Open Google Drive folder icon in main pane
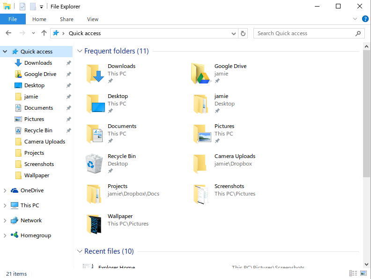Viewport: 371px width, 279px height. point(201,74)
